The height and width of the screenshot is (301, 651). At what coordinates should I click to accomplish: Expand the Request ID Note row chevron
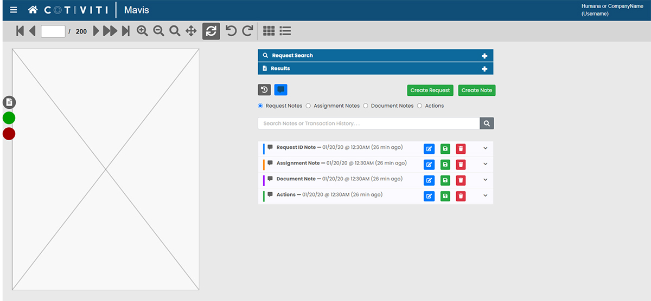485,148
